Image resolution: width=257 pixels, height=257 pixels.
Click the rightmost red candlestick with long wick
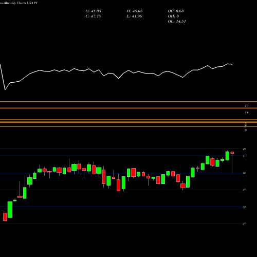click(232, 162)
